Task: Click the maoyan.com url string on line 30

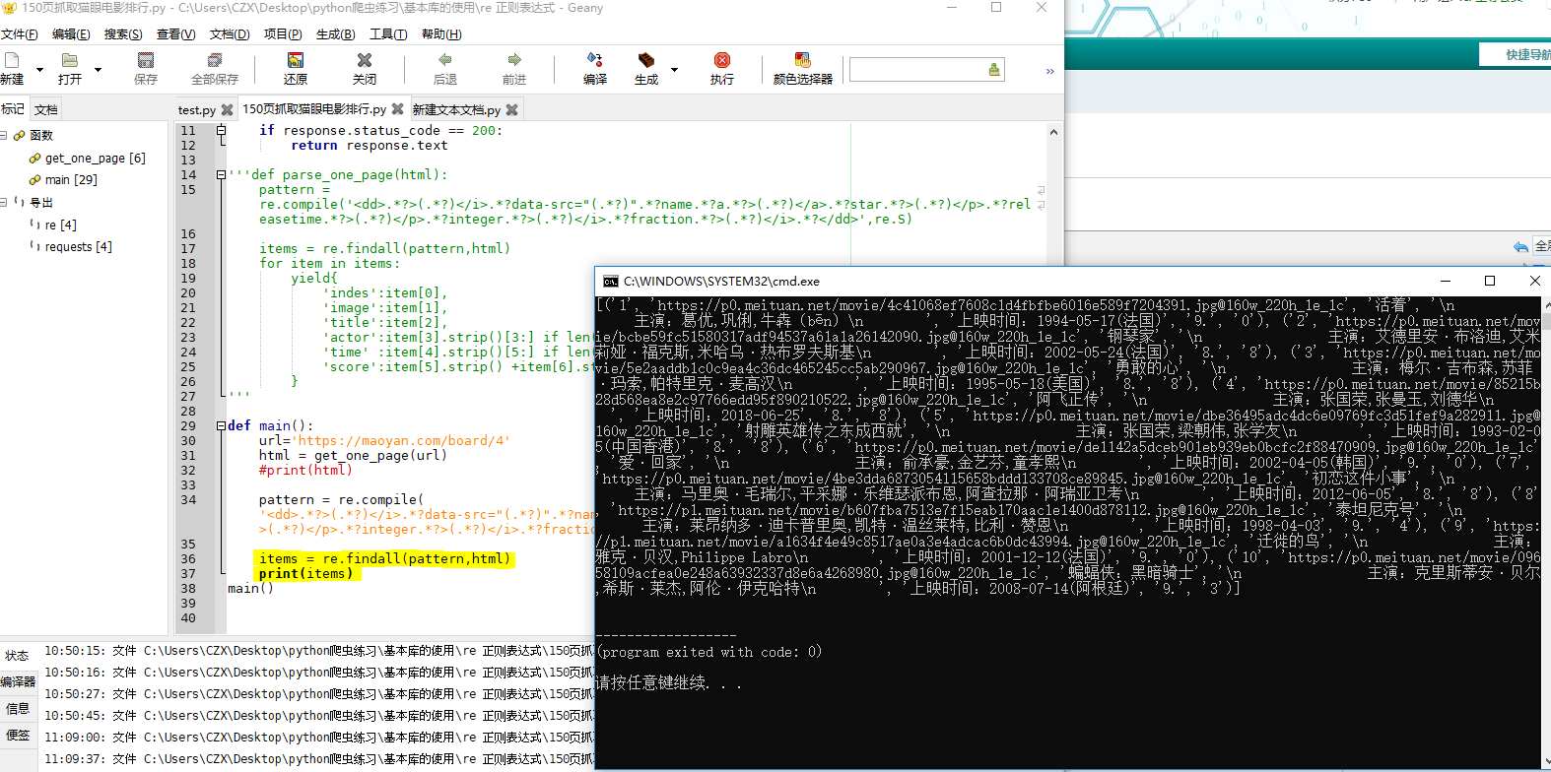Action: click(401, 440)
